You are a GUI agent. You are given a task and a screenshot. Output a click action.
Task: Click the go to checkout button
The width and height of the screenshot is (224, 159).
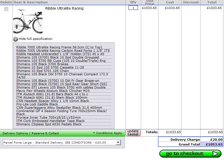(x=190, y=154)
